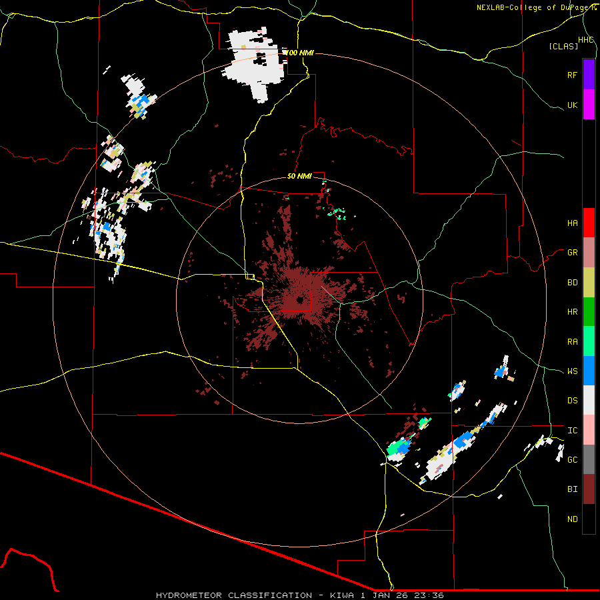Click the RF purple legend swatch

589,75
